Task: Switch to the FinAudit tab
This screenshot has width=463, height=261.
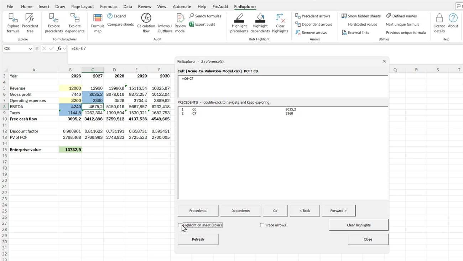Action: click(x=221, y=6)
